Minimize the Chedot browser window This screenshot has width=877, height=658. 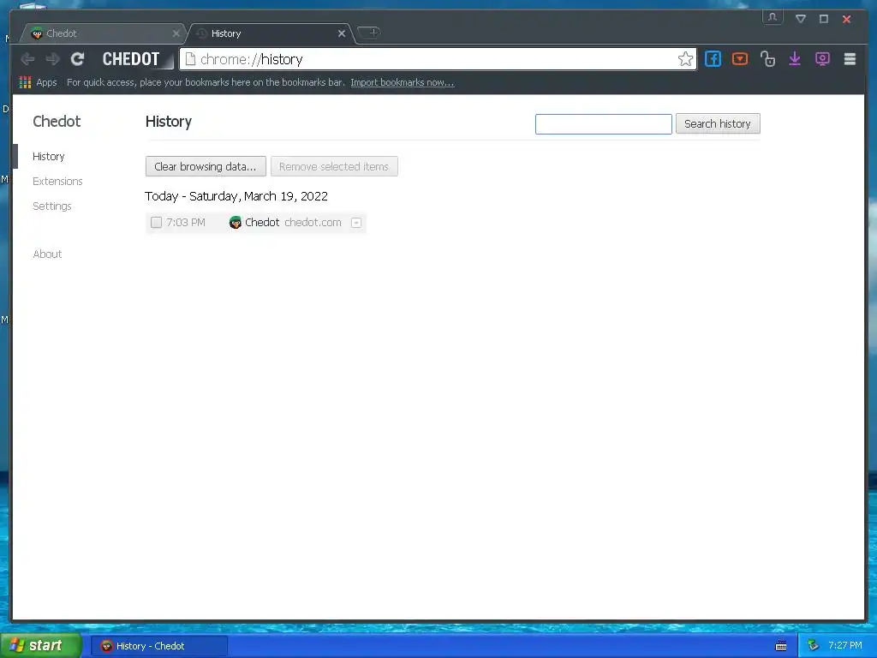pyautogui.click(x=801, y=19)
